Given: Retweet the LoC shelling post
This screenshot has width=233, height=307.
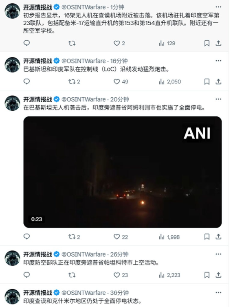Looking at the screenshot, I should click(74, 82).
